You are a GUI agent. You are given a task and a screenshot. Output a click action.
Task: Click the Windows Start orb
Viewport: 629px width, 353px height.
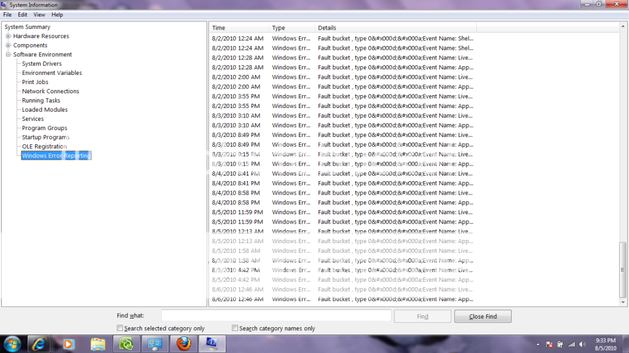click(x=12, y=343)
